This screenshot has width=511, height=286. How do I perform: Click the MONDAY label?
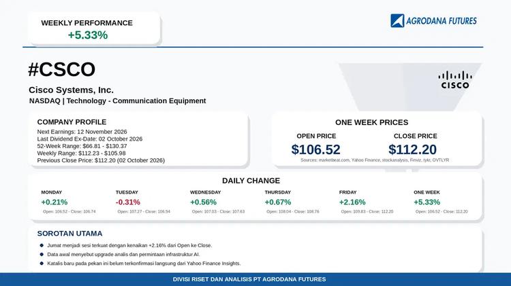[52, 192]
